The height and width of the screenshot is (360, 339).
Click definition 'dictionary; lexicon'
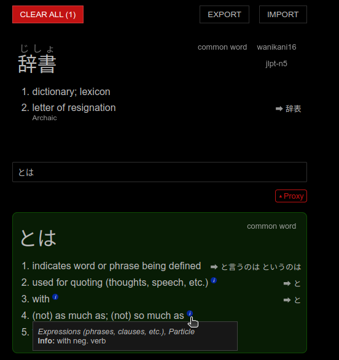71,91
